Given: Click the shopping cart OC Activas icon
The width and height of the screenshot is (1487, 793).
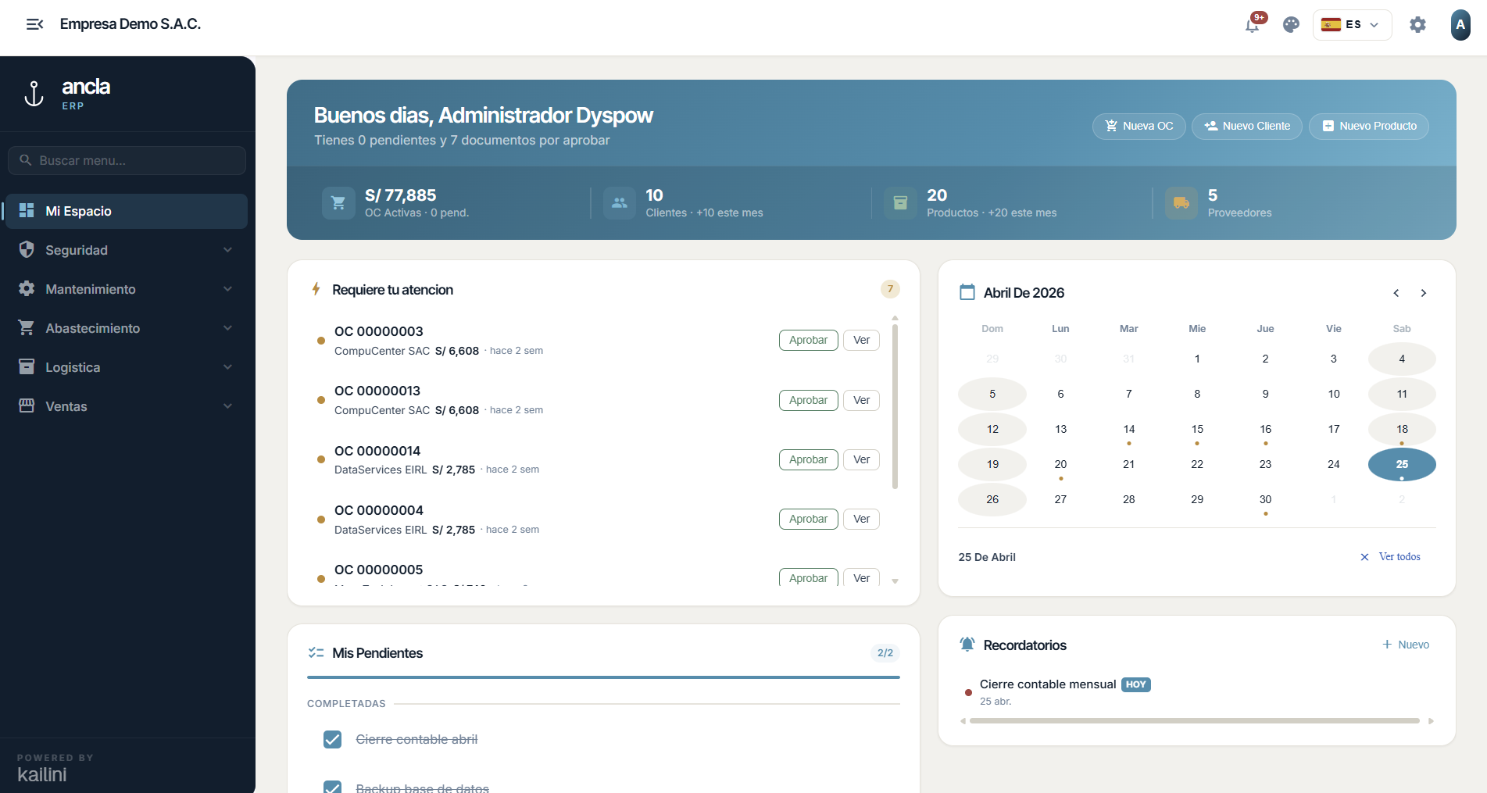Looking at the screenshot, I should [338, 203].
